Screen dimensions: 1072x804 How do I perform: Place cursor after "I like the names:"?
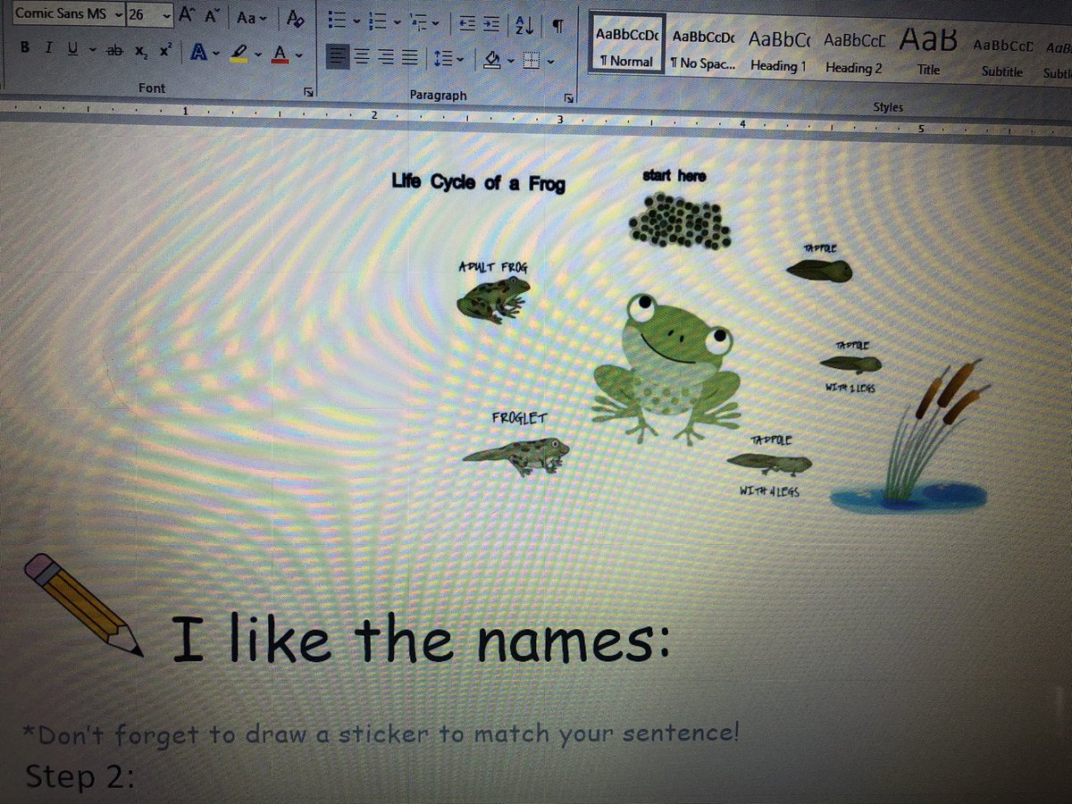pyautogui.click(x=671, y=640)
